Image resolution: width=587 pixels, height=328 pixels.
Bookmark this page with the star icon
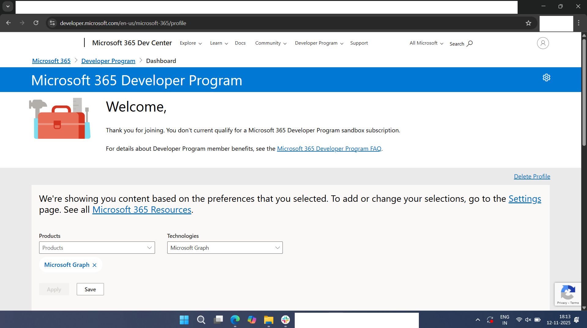click(x=529, y=23)
